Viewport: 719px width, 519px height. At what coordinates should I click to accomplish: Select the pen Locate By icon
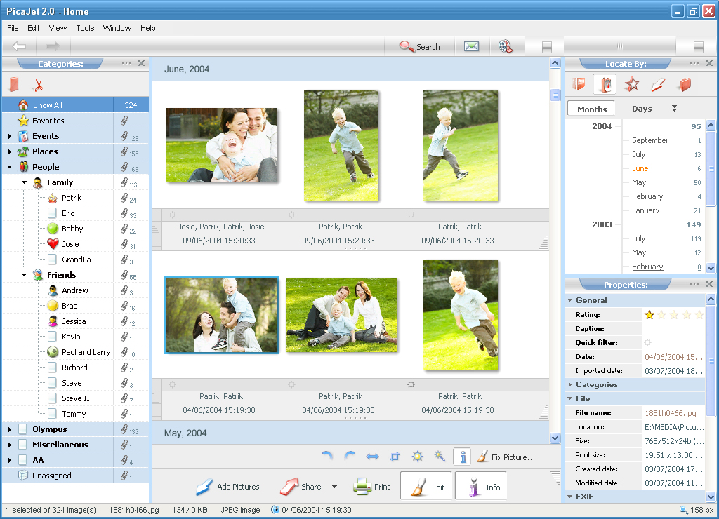pos(658,84)
